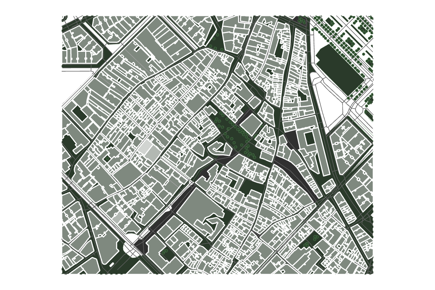Image resolution: width=435 pixels, height=290 pixels.
Task: Click the tree-filled park in the map center
Action: click(x=236, y=136)
